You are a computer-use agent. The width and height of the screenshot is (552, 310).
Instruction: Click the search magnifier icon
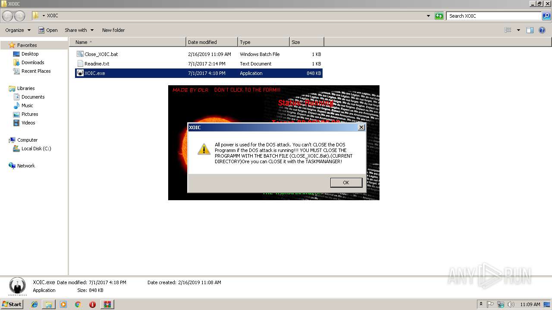(546, 16)
